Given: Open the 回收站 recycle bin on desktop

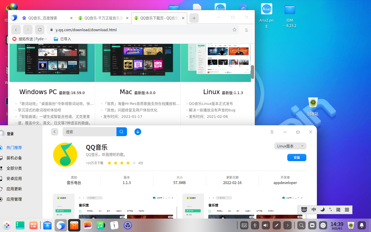Looking at the screenshot, I should (313, 106).
